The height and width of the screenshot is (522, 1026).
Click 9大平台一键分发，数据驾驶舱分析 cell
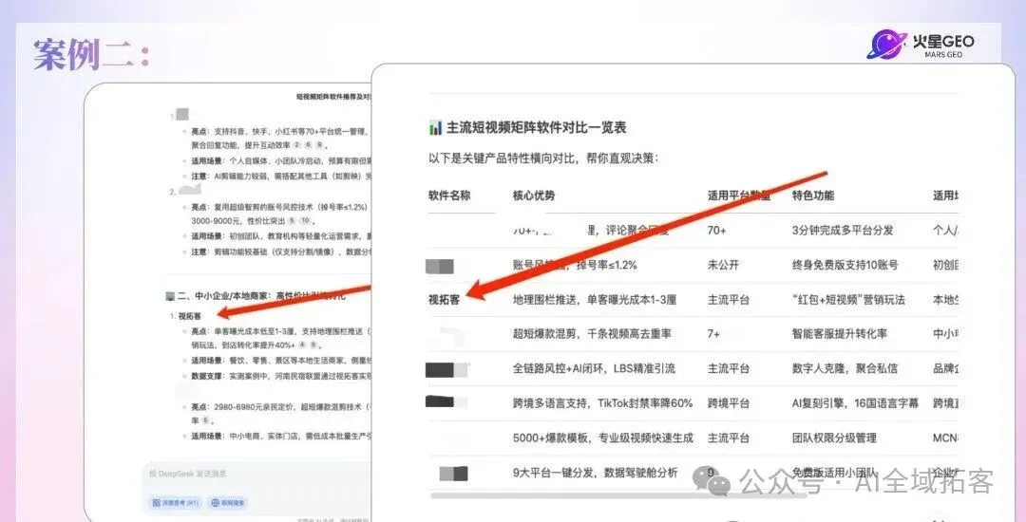pos(596,473)
